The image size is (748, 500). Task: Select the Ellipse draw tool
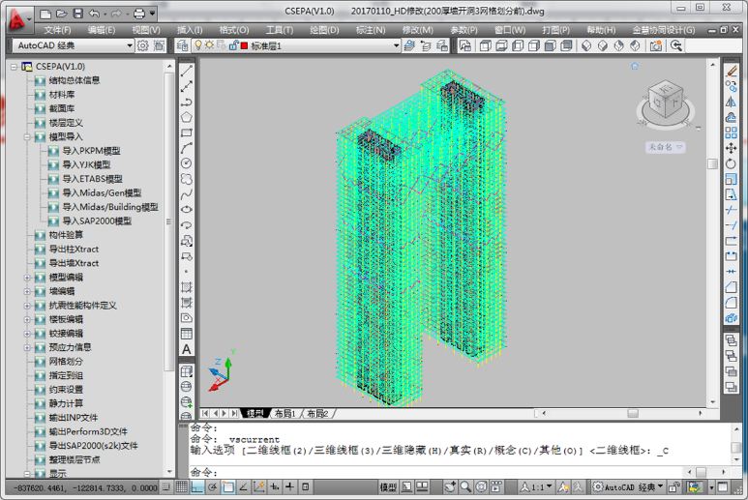[x=187, y=209]
